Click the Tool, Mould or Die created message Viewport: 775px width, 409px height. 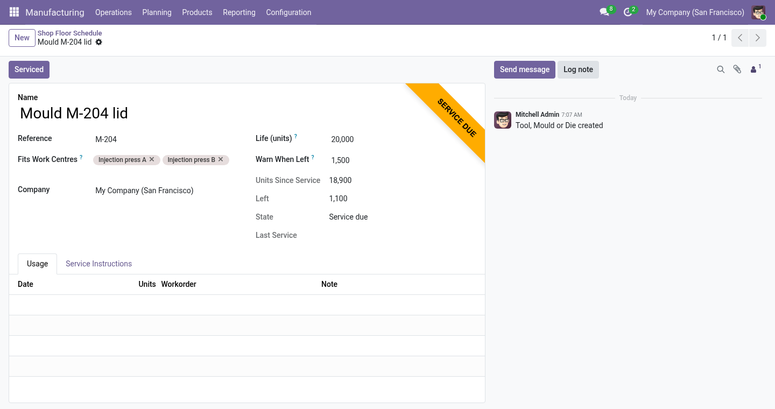pyautogui.click(x=559, y=125)
